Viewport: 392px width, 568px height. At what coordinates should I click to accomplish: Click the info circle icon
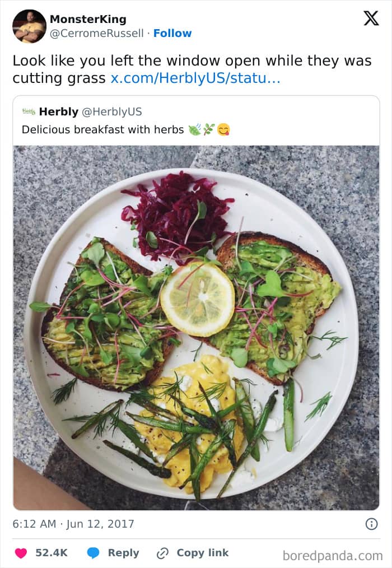coord(371,524)
